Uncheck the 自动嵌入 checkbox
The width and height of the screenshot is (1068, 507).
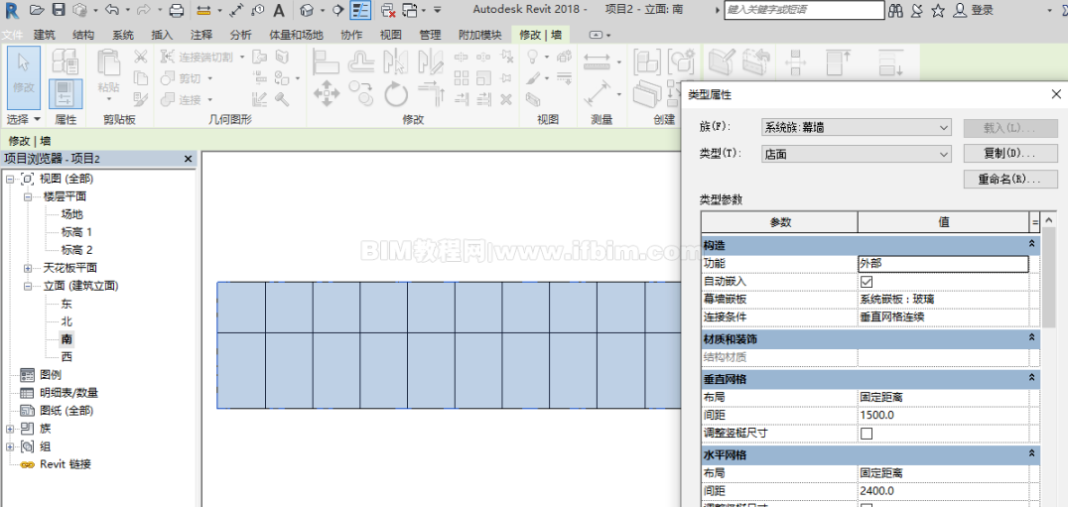click(868, 281)
